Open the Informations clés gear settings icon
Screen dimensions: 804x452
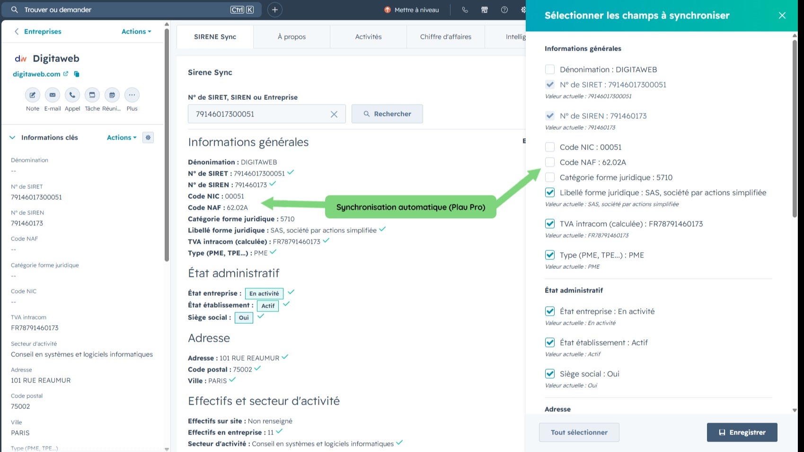(x=148, y=138)
